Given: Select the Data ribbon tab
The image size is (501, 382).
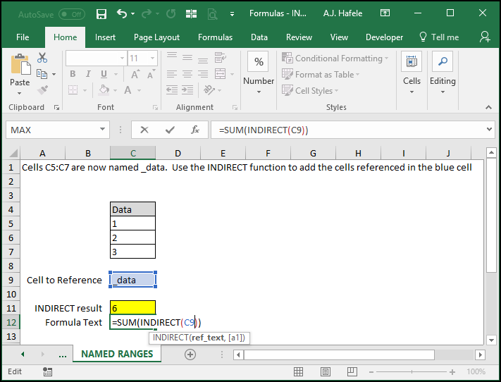Looking at the screenshot, I should [x=259, y=37].
